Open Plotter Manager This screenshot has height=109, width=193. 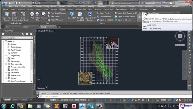(x=55, y=20)
